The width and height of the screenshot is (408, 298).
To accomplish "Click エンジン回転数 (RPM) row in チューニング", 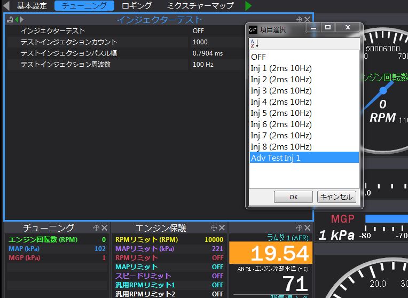I will coord(57,239).
